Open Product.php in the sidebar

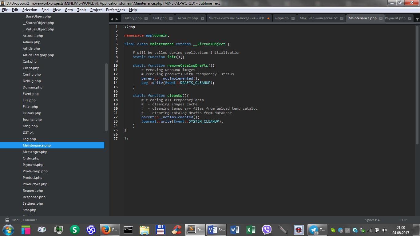(x=33, y=178)
